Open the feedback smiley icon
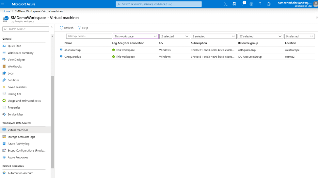The width and height of the screenshot is (318, 178). 268,4
